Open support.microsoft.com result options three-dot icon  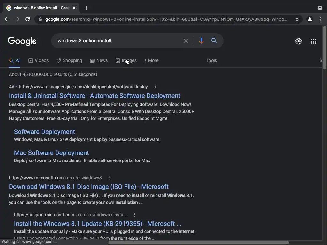tap(134, 215)
